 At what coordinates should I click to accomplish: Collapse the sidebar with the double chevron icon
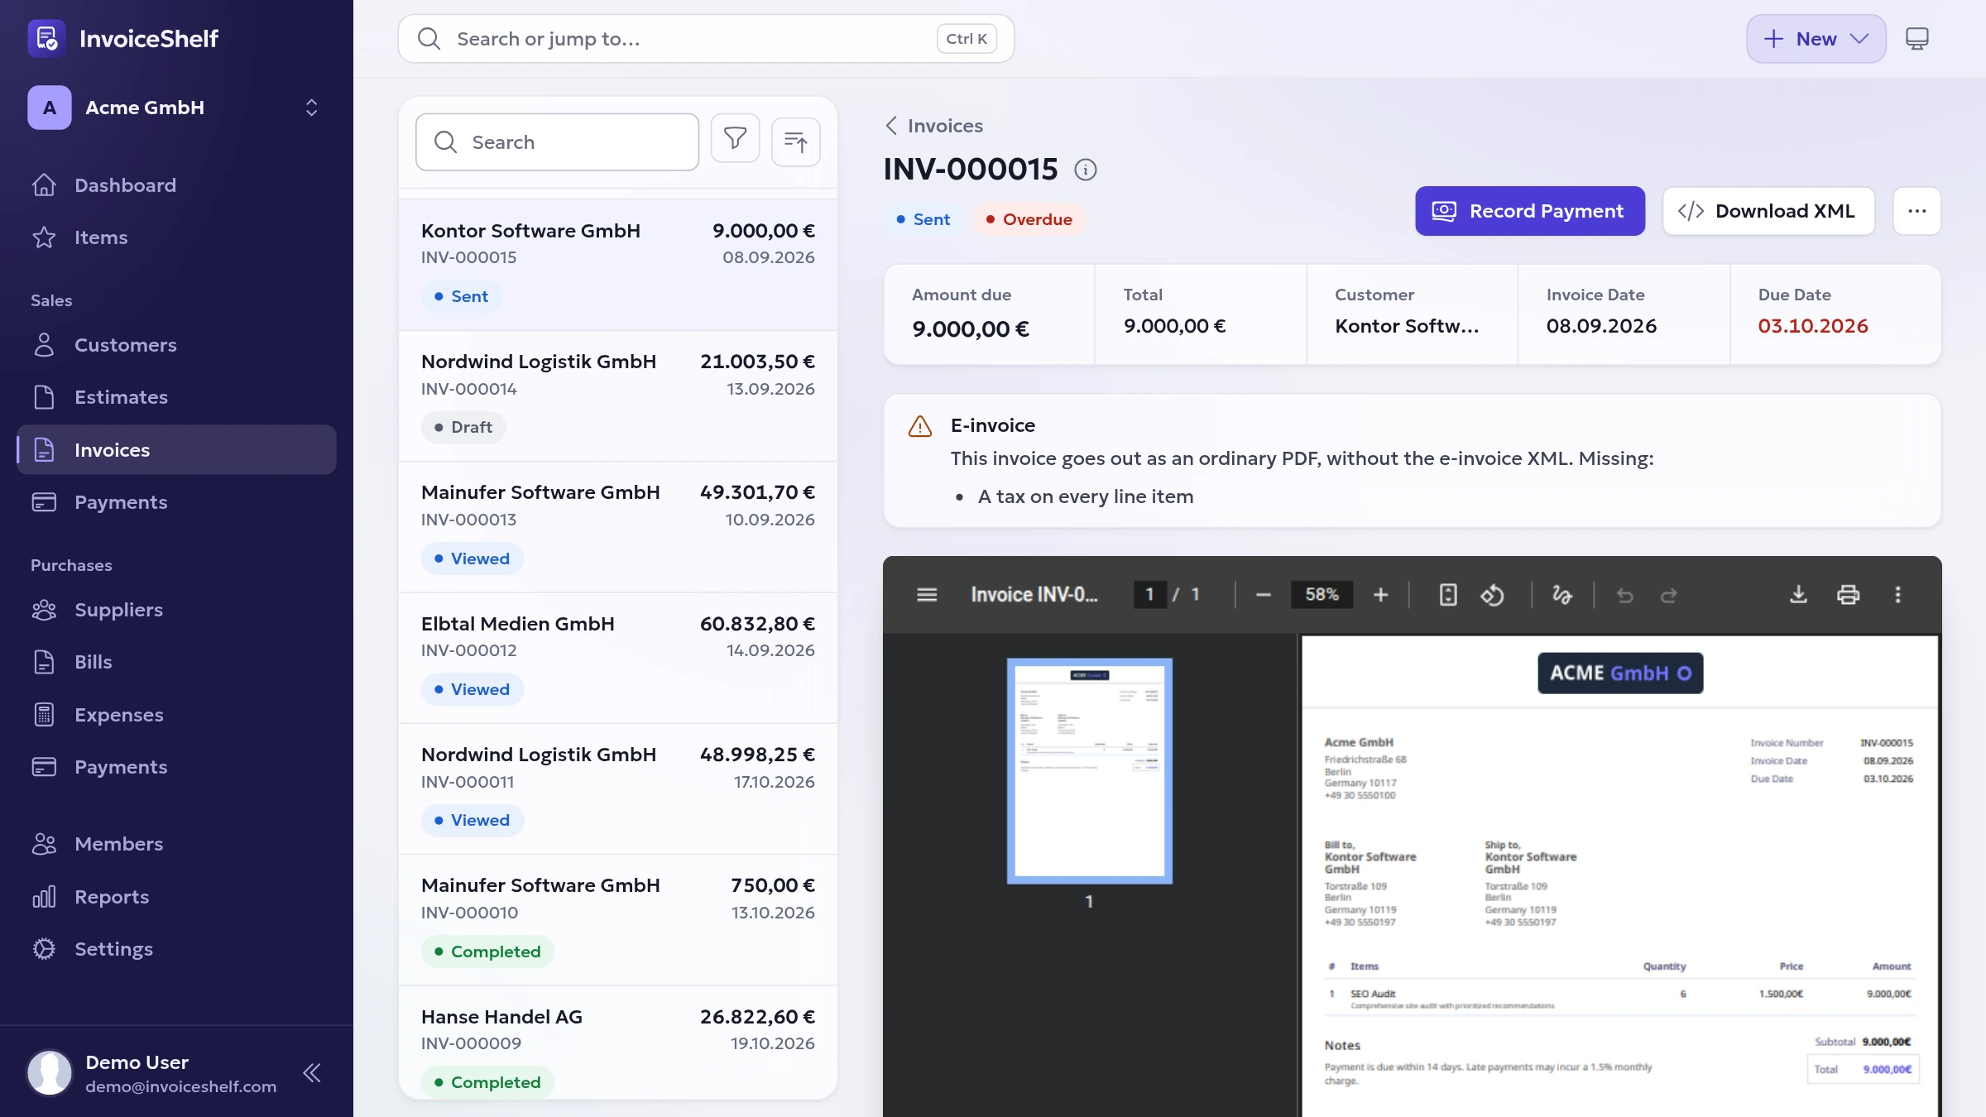click(311, 1073)
